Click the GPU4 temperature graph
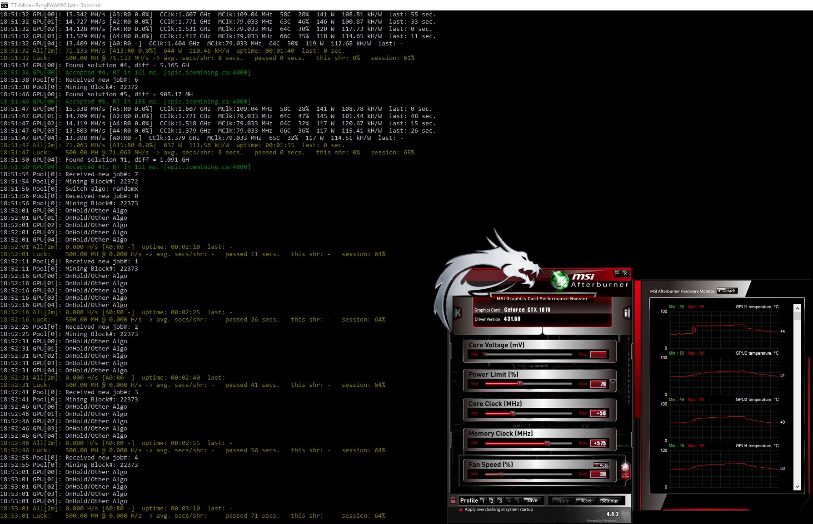The image size is (813, 524). (x=724, y=469)
